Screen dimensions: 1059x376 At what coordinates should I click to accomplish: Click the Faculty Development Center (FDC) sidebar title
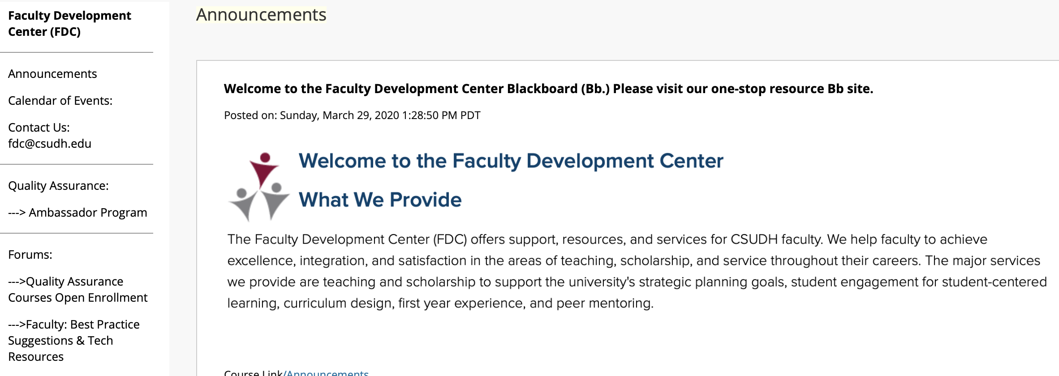point(69,24)
